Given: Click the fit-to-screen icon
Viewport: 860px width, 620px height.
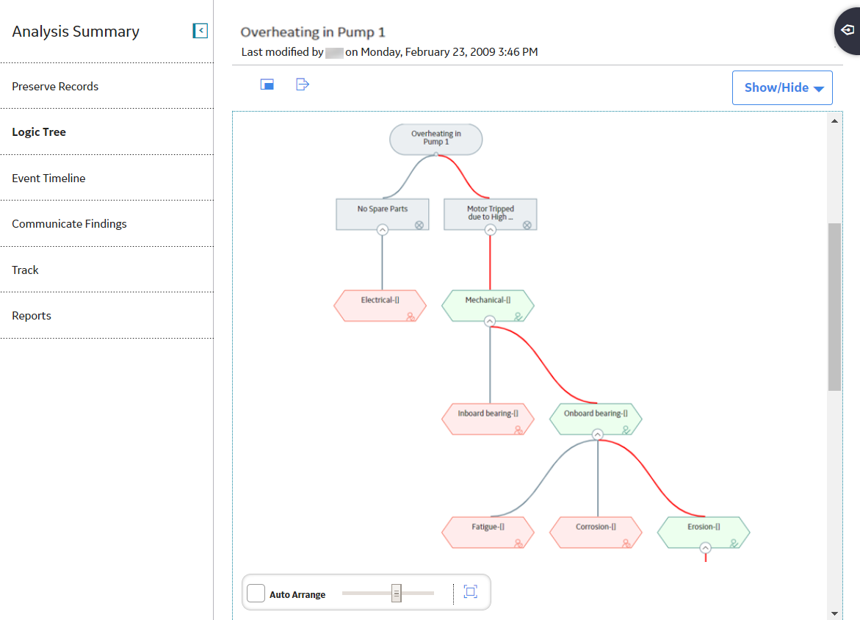Looking at the screenshot, I should (x=471, y=591).
